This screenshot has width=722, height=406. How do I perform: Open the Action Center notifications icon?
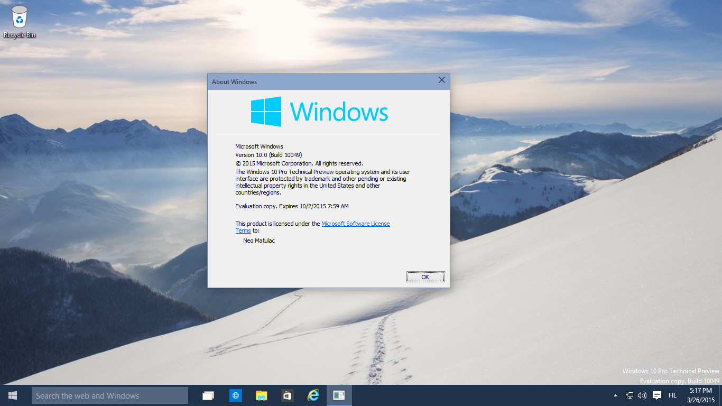pyautogui.click(x=657, y=395)
